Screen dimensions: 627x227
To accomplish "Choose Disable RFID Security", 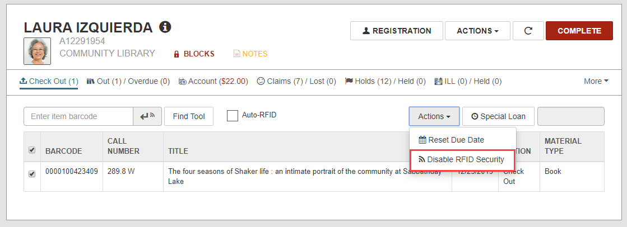I will click(462, 159).
